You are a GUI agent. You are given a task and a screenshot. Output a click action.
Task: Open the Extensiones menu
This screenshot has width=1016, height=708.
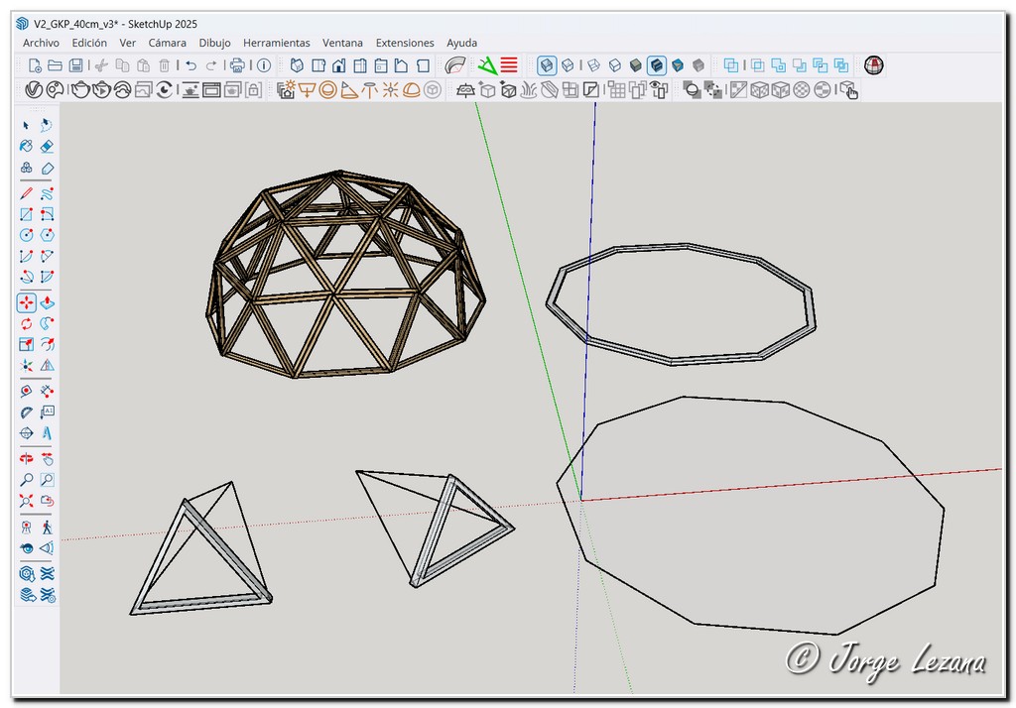(x=405, y=43)
